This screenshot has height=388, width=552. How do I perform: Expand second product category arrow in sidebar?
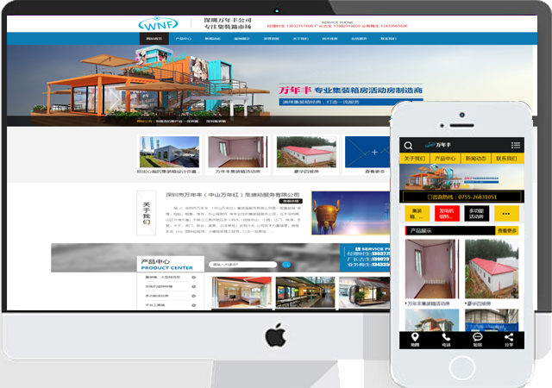193,286
